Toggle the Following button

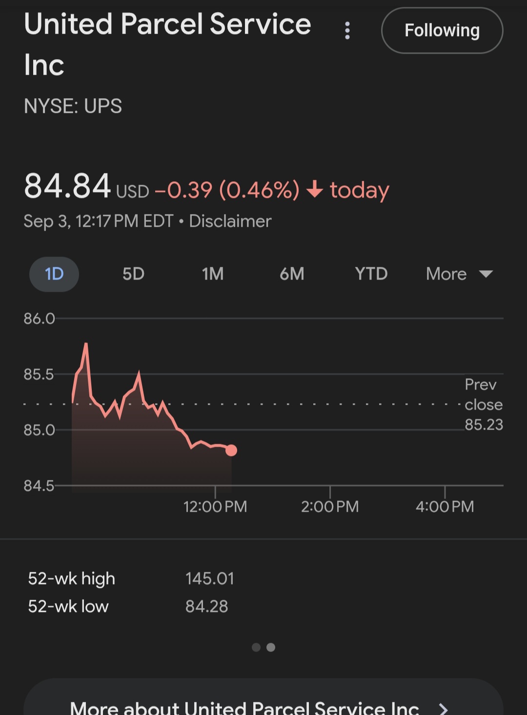pos(442,30)
